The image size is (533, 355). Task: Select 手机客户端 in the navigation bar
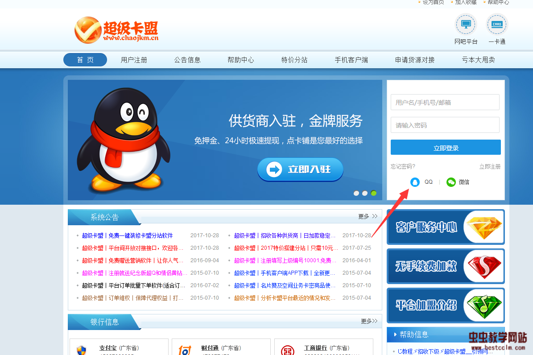click(351, 60)
